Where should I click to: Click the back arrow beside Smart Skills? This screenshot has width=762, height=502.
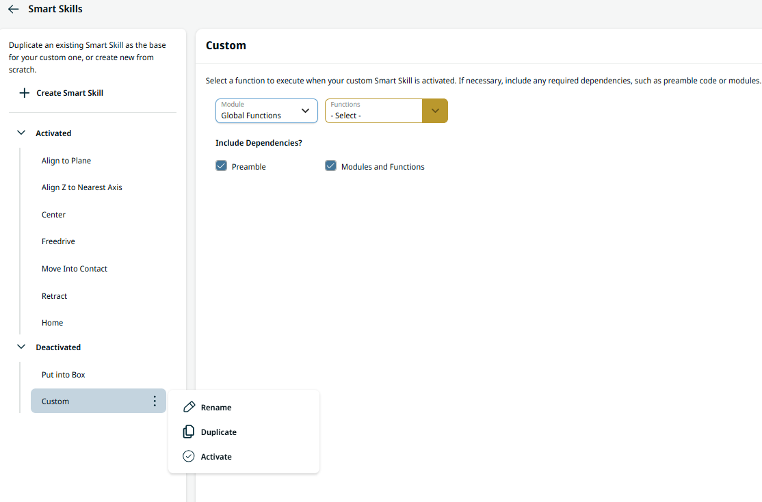coord(13,10)
